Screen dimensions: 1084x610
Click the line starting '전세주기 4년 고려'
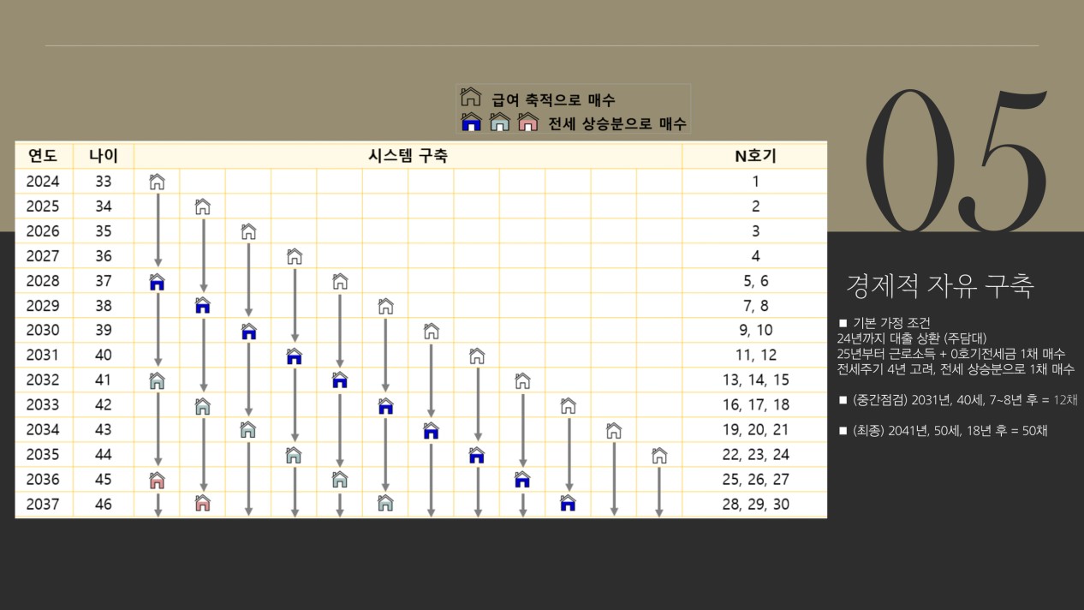[x=956, y=368]
